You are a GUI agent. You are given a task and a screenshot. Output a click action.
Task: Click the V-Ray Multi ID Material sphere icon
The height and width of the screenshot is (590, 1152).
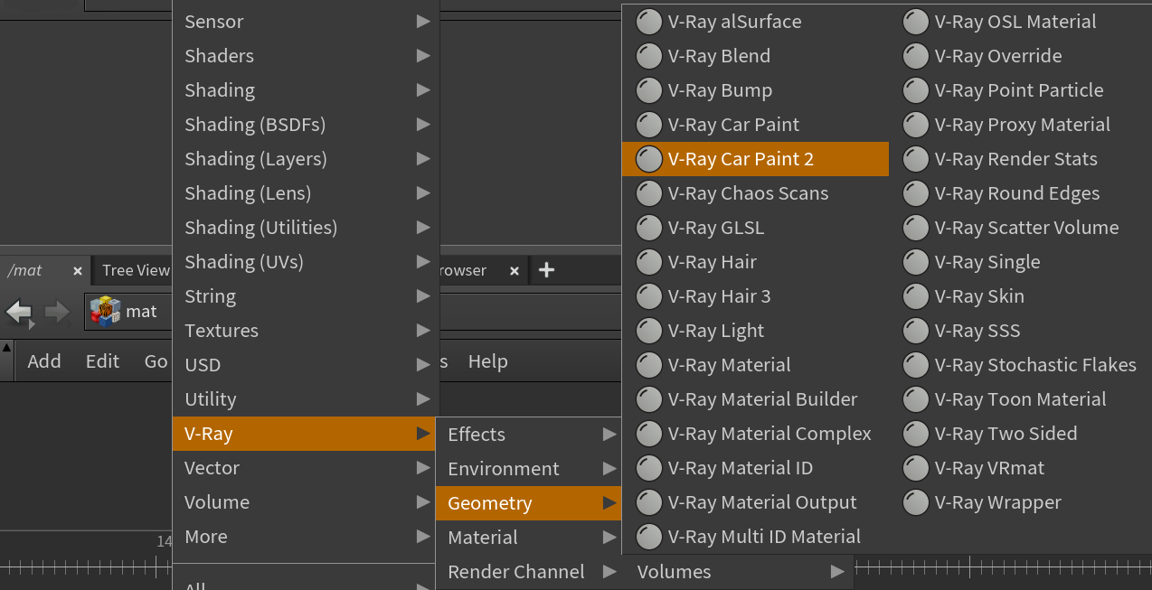click(649, 537)
